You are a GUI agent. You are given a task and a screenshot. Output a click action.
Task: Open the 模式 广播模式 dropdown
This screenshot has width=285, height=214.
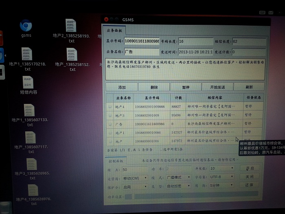[x=178, y=177]
